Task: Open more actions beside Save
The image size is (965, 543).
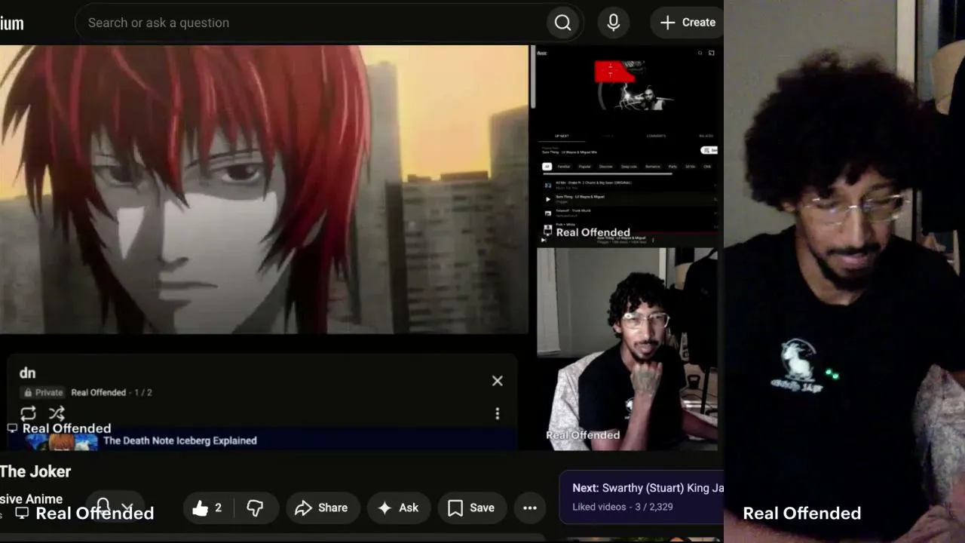Action: (530, 508)
